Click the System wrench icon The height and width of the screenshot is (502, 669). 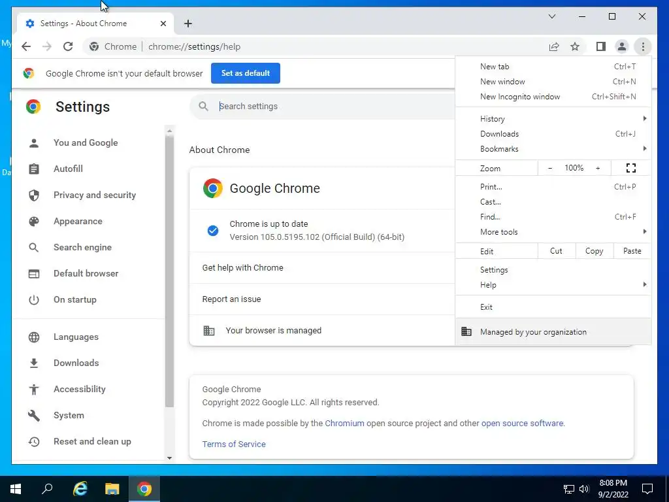tap(34, 415)
